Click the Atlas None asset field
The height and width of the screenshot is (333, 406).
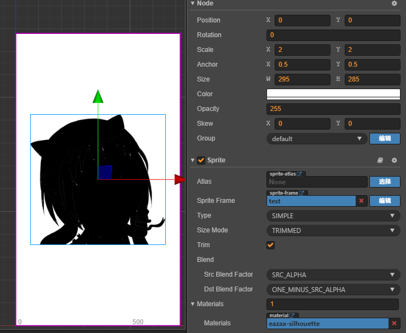pos(317,182)
